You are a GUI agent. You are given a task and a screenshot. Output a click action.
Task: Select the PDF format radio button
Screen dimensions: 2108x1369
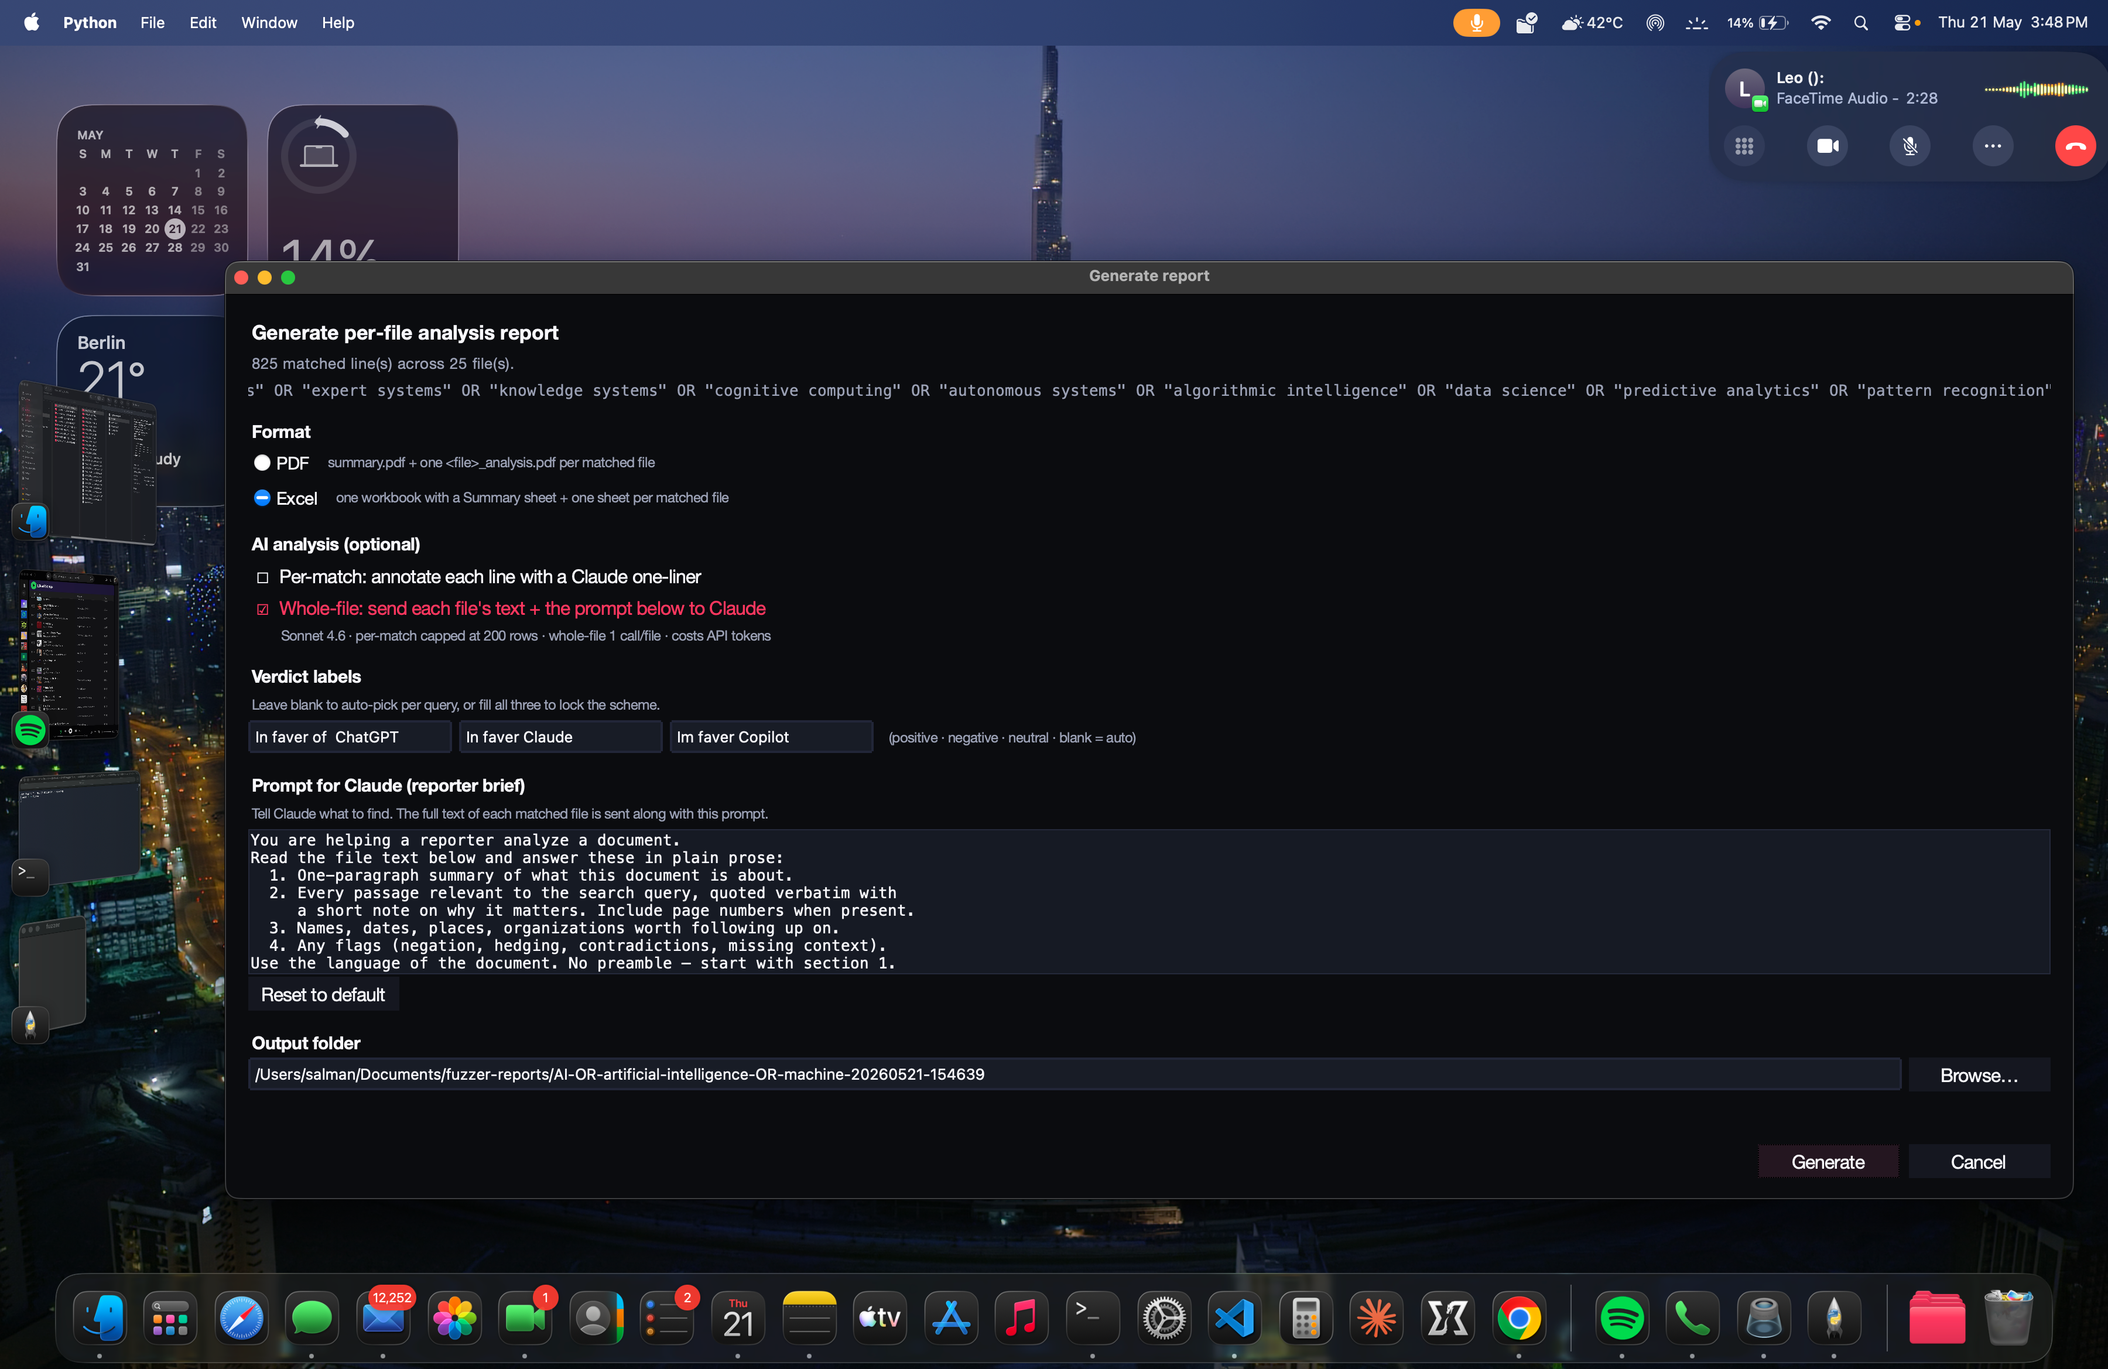[x=262, y=462]
